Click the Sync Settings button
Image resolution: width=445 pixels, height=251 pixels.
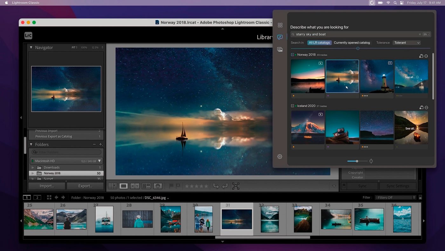click(x=398, y=186)
